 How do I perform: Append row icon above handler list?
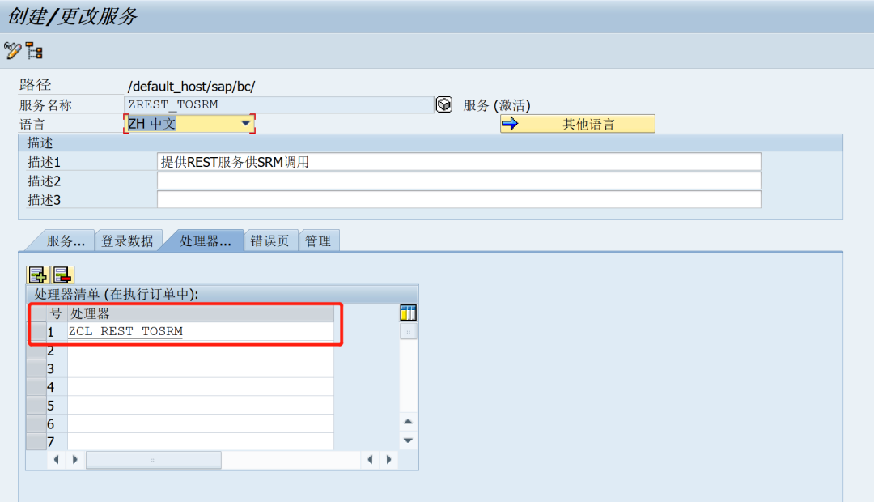pos(38,275)
